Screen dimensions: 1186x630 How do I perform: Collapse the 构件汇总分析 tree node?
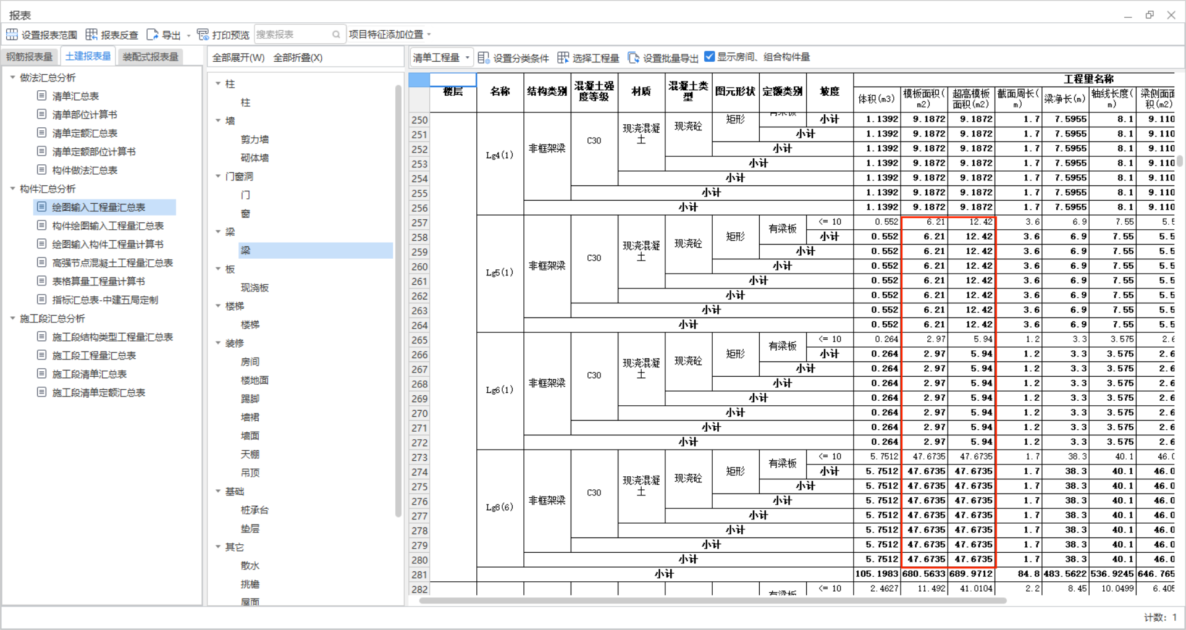coord(12,188)
